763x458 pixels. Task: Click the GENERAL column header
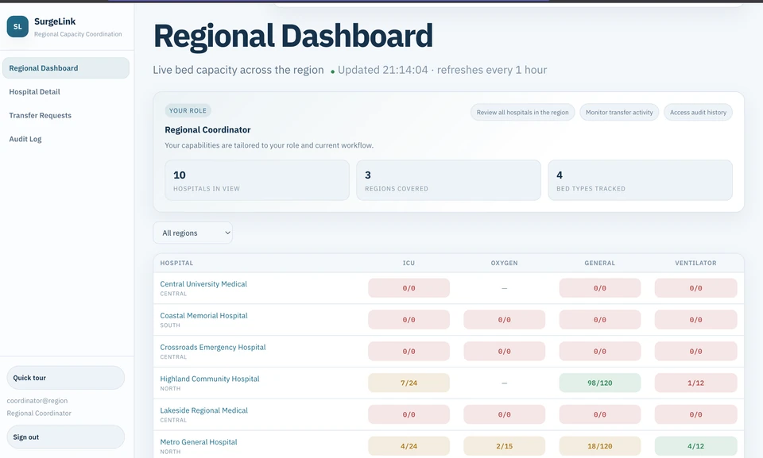599,263
